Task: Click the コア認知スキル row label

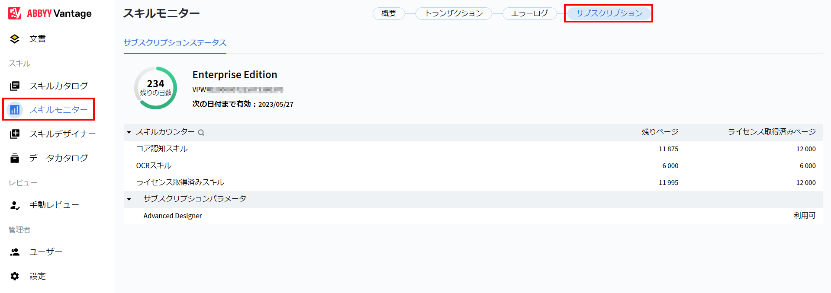Action: tap(162, 149)
